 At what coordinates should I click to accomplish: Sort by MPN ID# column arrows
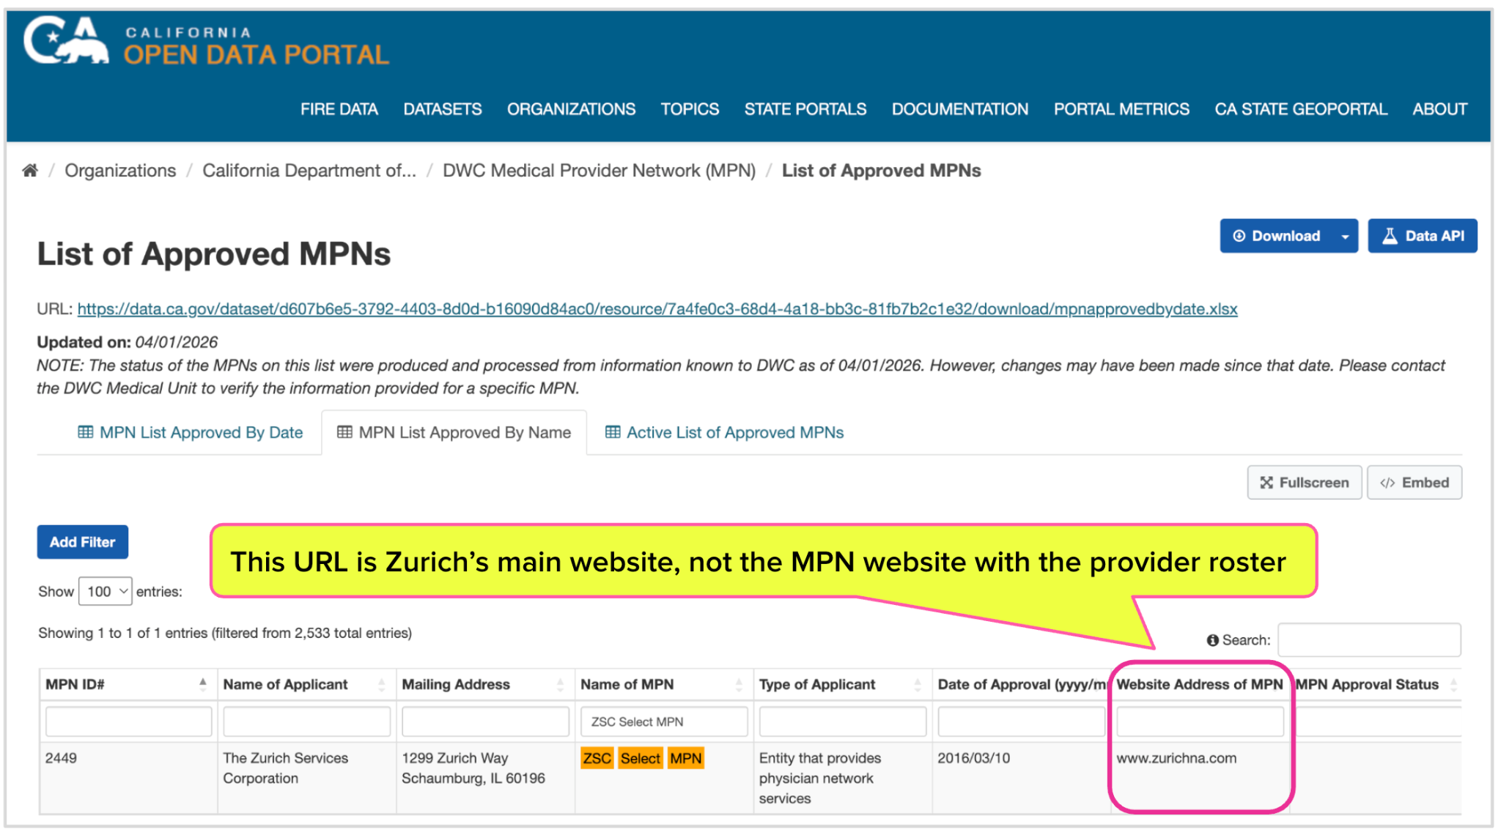pyautogui.click(x=203, y=684)
